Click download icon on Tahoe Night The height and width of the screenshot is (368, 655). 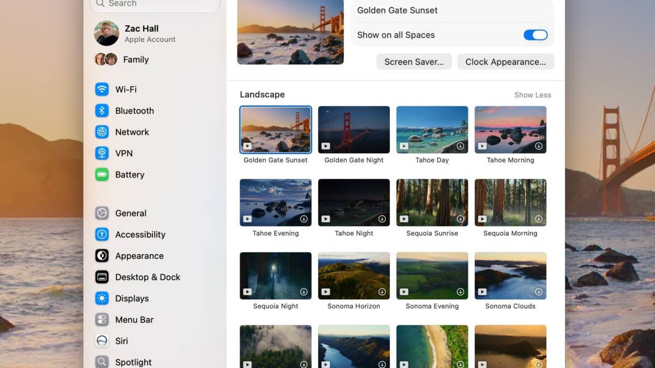coord(382,219)
